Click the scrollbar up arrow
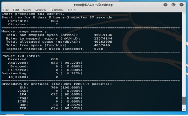Viewport: 188px width, 116px height. (184, 14)
